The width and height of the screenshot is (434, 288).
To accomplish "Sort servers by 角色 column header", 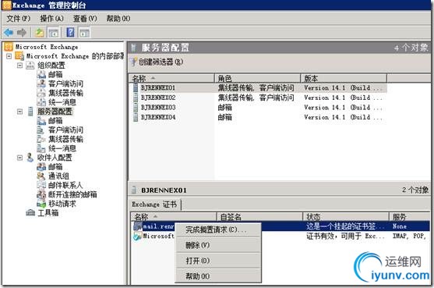I will [x=257, y=79].
